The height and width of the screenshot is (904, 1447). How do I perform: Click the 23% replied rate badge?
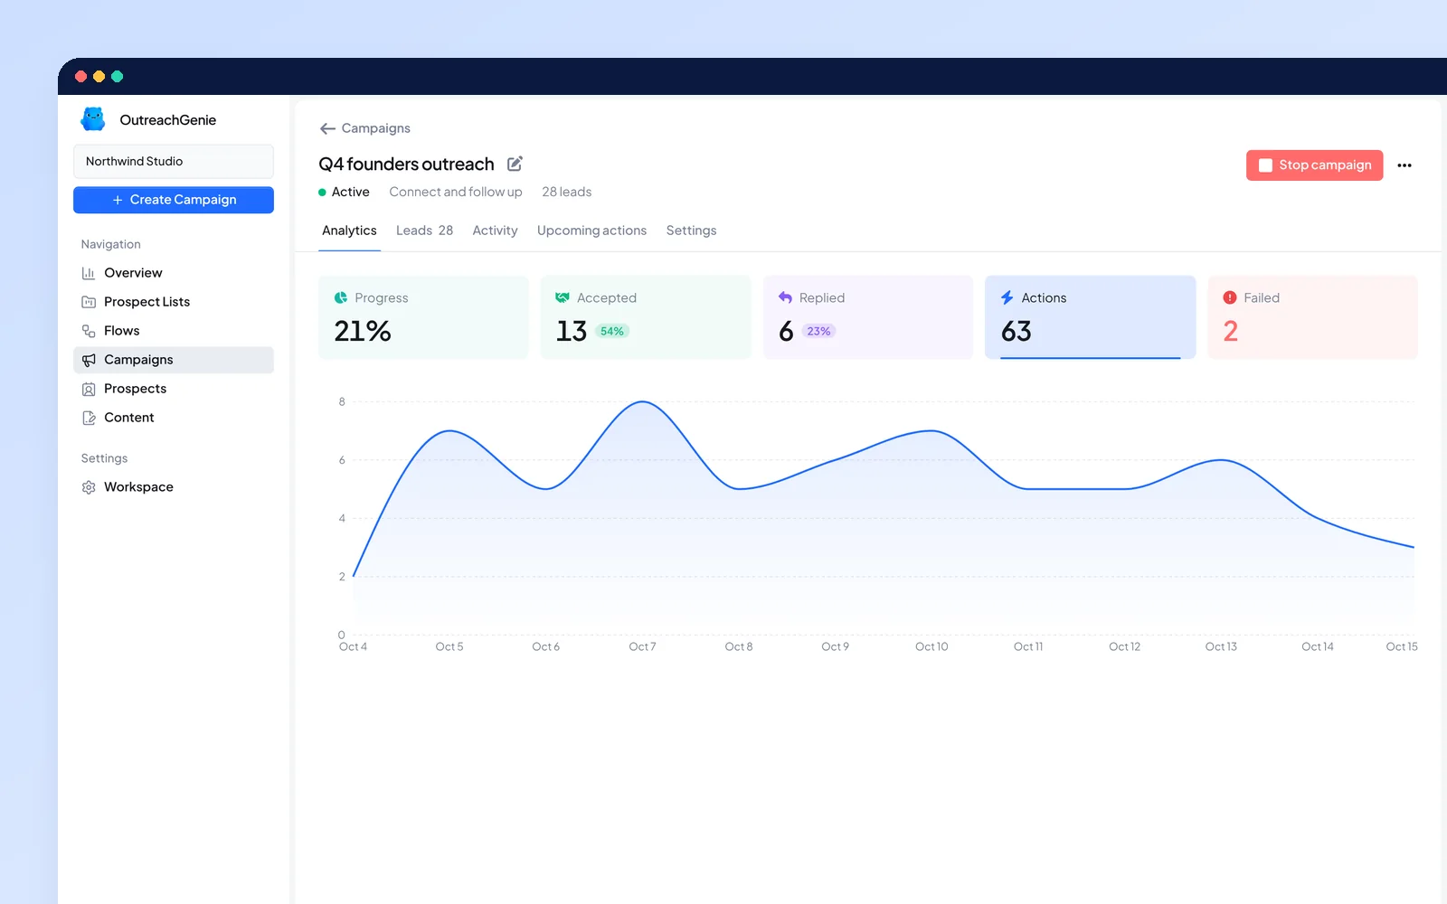[x=818, y=332]
